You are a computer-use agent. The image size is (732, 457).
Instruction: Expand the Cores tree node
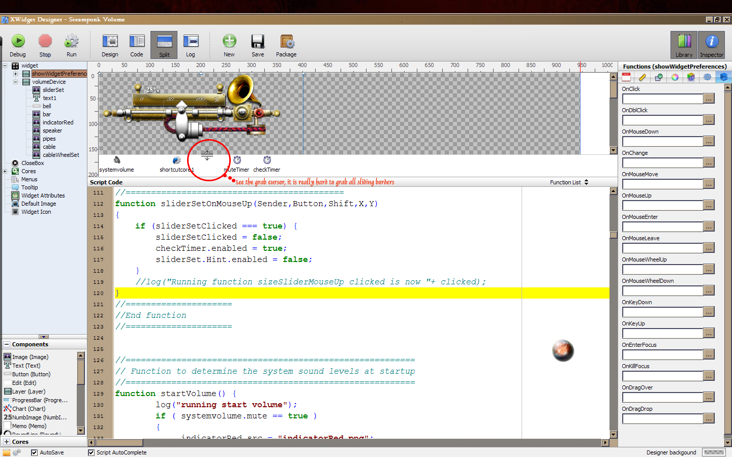pos(5,171)
